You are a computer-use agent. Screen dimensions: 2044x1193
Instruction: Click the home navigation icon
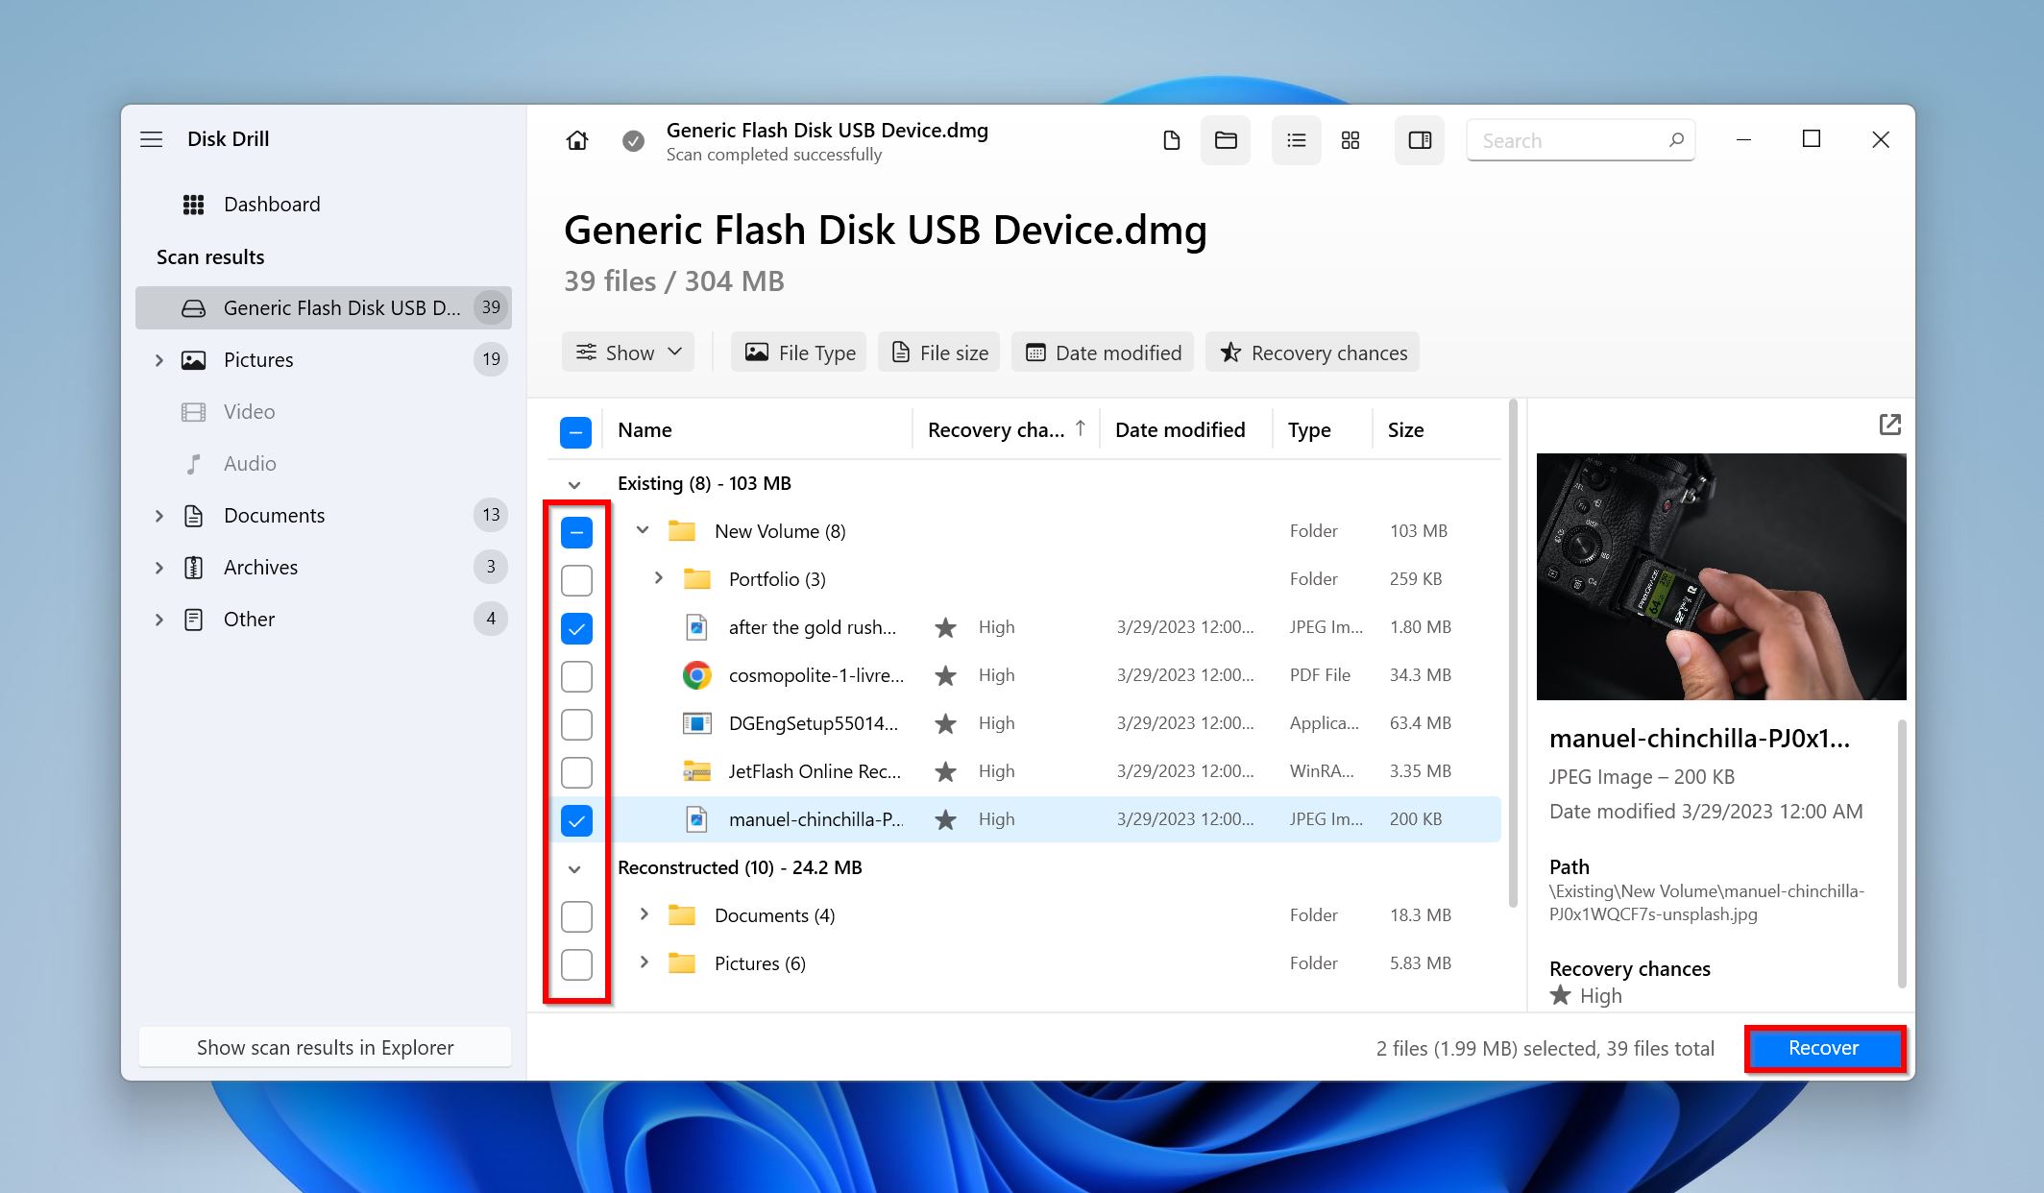[x=577, y=139]
